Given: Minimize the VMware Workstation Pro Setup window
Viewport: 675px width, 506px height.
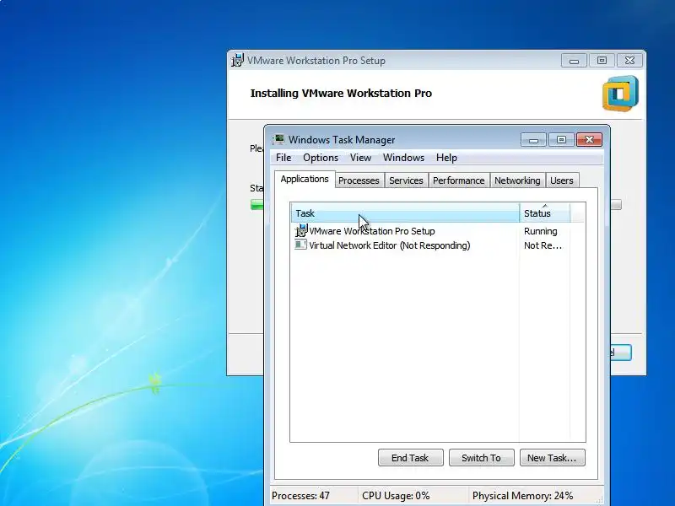Looking at the screenshot, I should pos(574,61).
